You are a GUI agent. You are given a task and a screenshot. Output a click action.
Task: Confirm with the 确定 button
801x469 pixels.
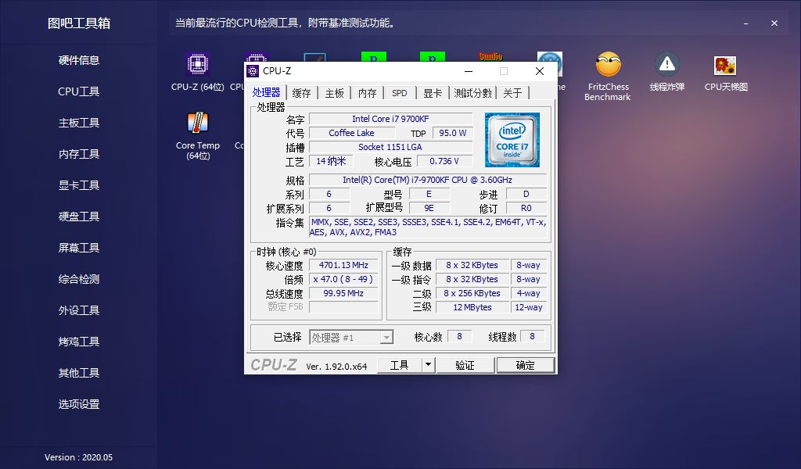tap(525, 364)
